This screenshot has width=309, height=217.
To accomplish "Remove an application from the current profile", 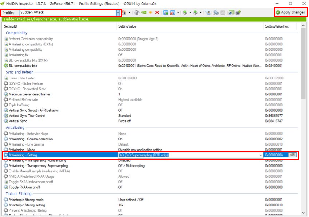I will 172,12.
